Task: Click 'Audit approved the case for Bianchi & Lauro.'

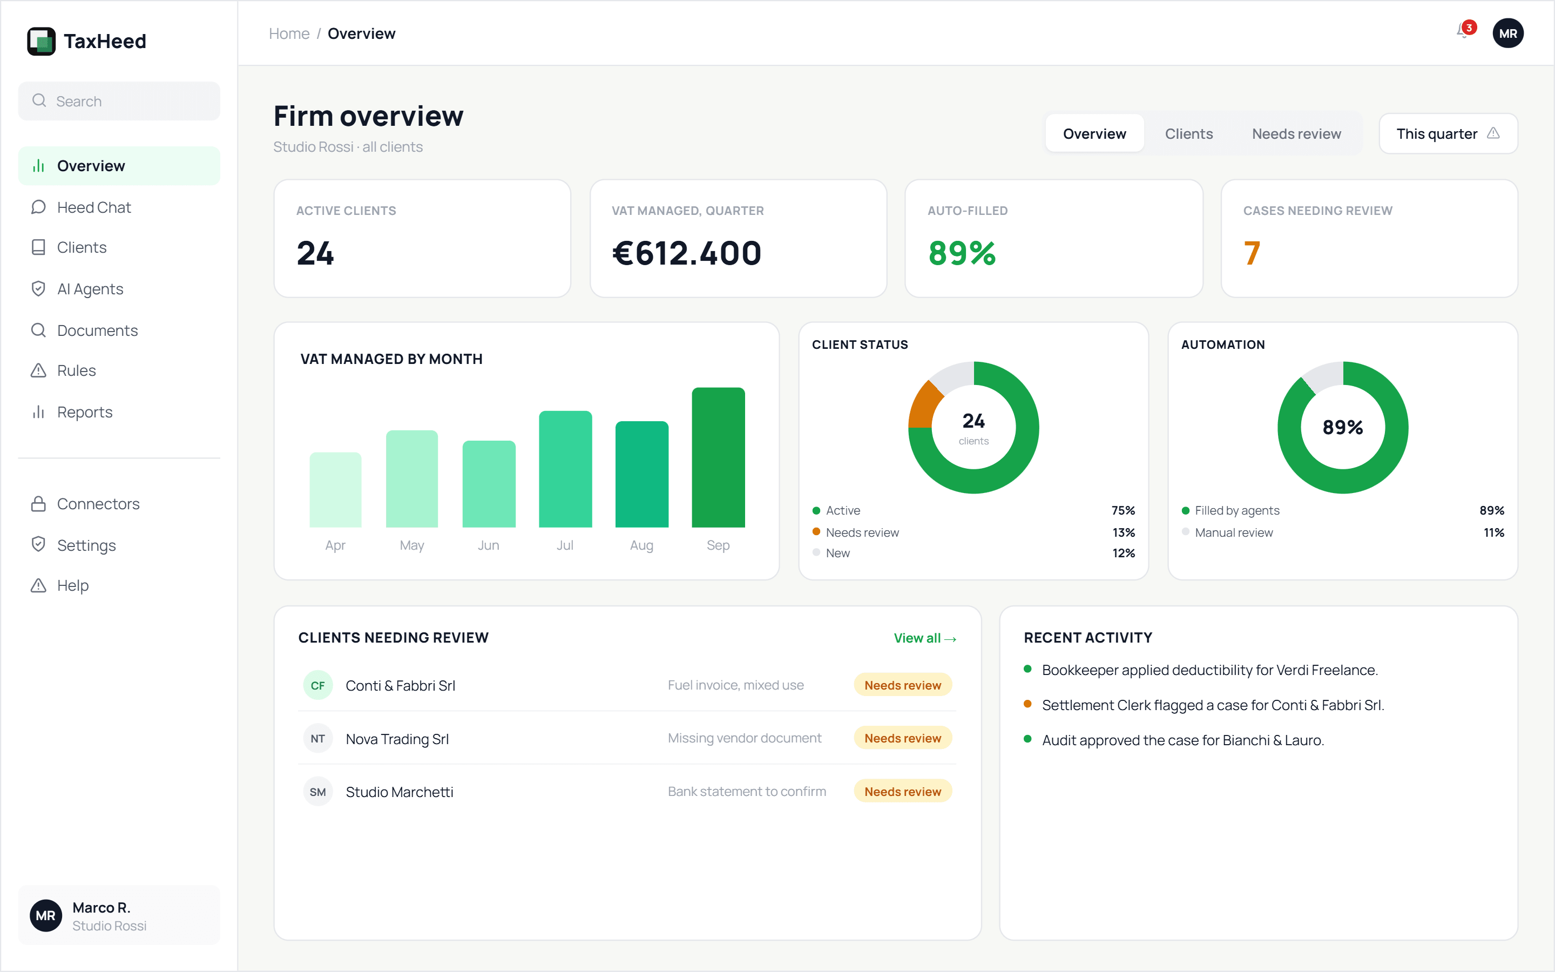Action: pyautogui.click(x=1183, y=740)
